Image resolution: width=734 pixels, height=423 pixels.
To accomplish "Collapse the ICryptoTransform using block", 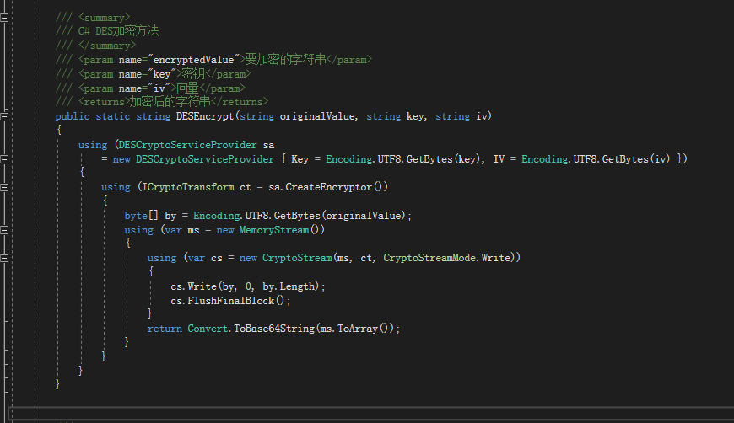I will tap(4, 187).
